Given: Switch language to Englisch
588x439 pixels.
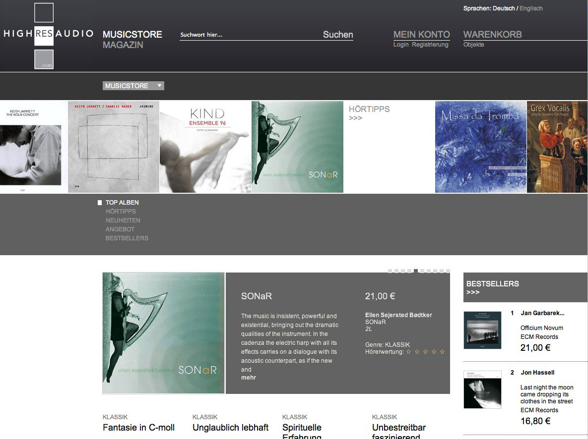Looking at the screenshot, I should (x=531, y=8).
